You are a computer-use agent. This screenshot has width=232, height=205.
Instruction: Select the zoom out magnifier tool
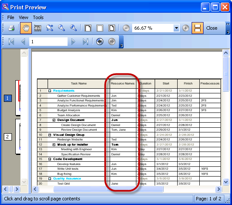(62, 28)
